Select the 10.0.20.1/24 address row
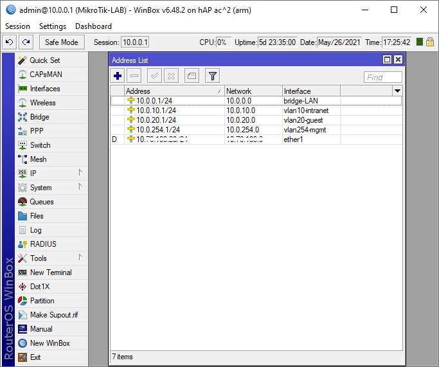 (x=256, y=120)
